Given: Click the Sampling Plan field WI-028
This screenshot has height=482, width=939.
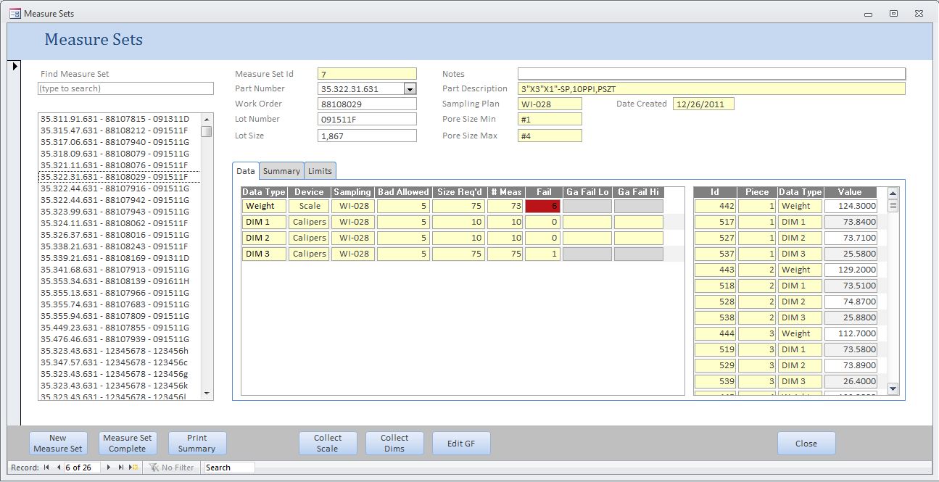Looking at the screenshot, I should click(550, 104).
